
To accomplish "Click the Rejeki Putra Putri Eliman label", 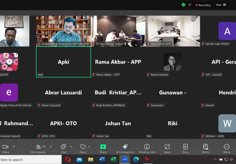I will (16, 105).
